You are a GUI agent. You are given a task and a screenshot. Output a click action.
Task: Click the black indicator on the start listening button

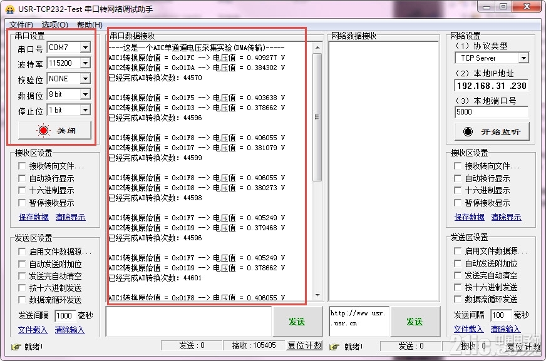[x=468, y=131]
